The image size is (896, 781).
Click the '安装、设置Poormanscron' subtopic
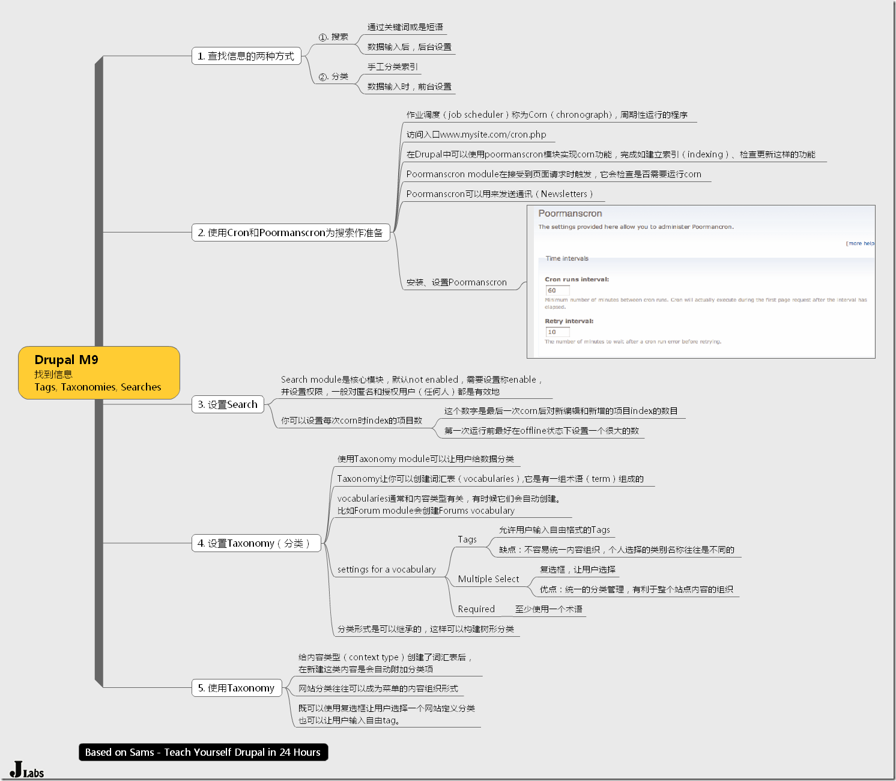[x=456, y=282]
